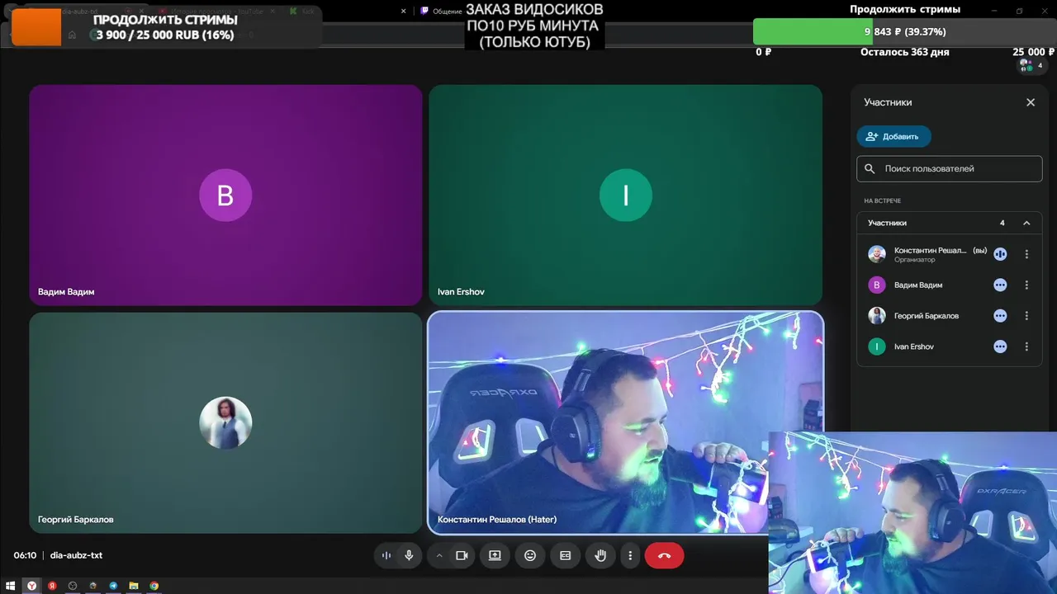The height and width of the screenshot is (594, 1057).
Task: Open more options three-dot menu in call bar
Action: pos(630,555)
